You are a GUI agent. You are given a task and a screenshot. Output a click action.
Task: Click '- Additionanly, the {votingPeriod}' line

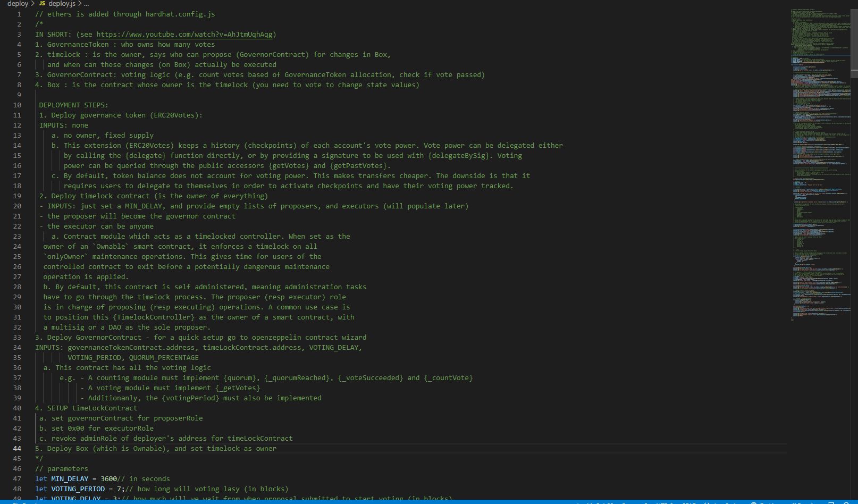[201, 398]
